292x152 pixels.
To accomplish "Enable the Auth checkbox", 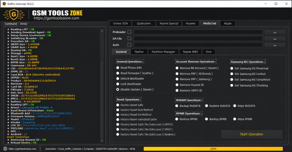I will [129, 45].
